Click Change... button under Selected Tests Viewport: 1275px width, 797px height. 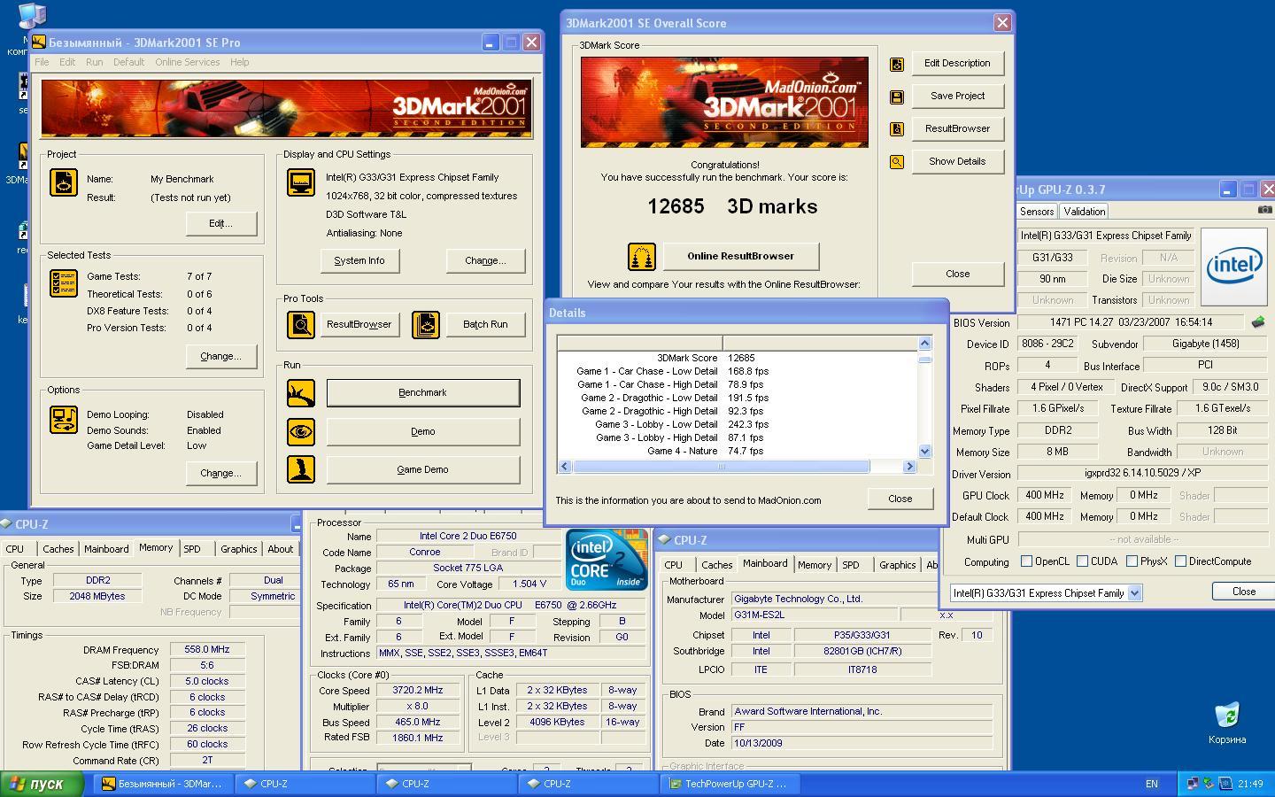pos(220,357)
